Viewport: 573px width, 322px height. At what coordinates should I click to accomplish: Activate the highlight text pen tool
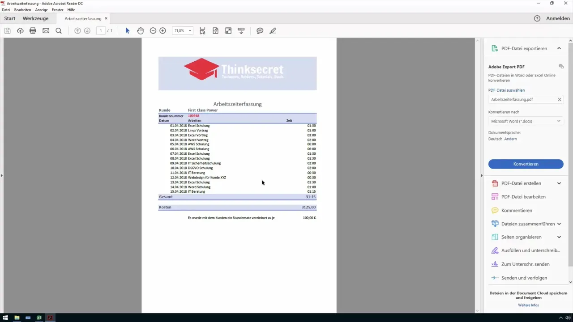[273, 31]
